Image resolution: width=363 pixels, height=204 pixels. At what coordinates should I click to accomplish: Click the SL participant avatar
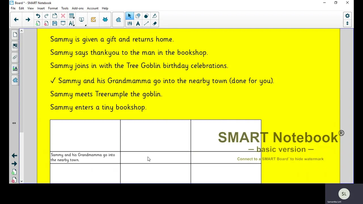(344, 194)
